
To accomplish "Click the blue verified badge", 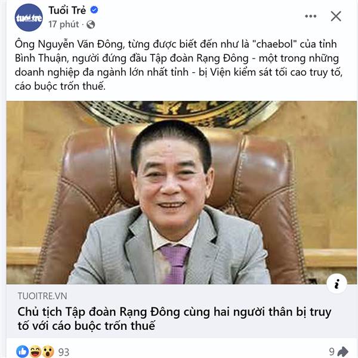I will click(94, 10).
